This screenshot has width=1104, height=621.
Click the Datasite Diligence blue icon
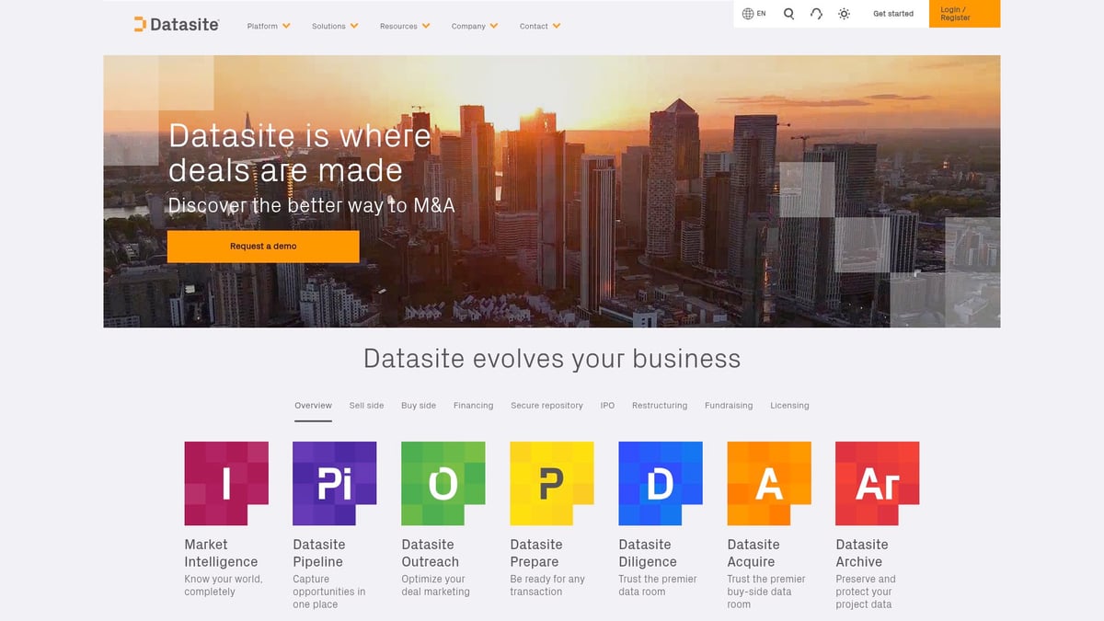660,479
